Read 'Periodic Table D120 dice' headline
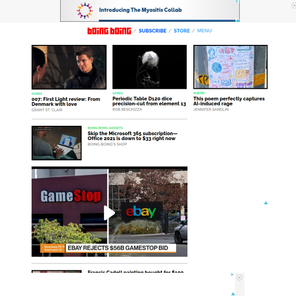 pos(149,101)
